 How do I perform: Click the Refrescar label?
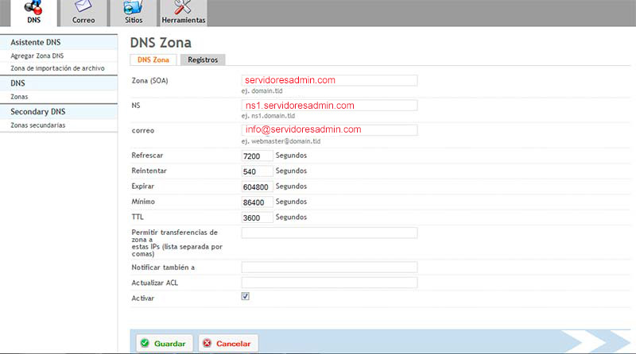coord(147,156)
